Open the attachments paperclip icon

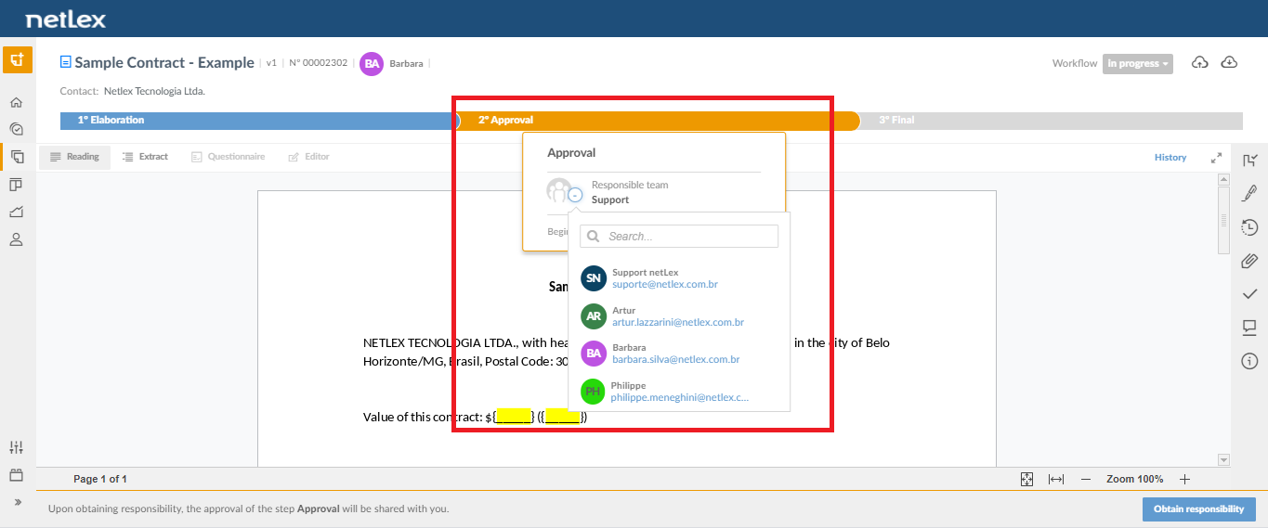(x=1249, y=261)
